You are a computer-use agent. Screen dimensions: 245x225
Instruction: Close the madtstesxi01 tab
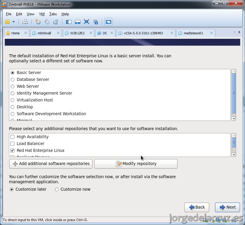coord(212,33)
